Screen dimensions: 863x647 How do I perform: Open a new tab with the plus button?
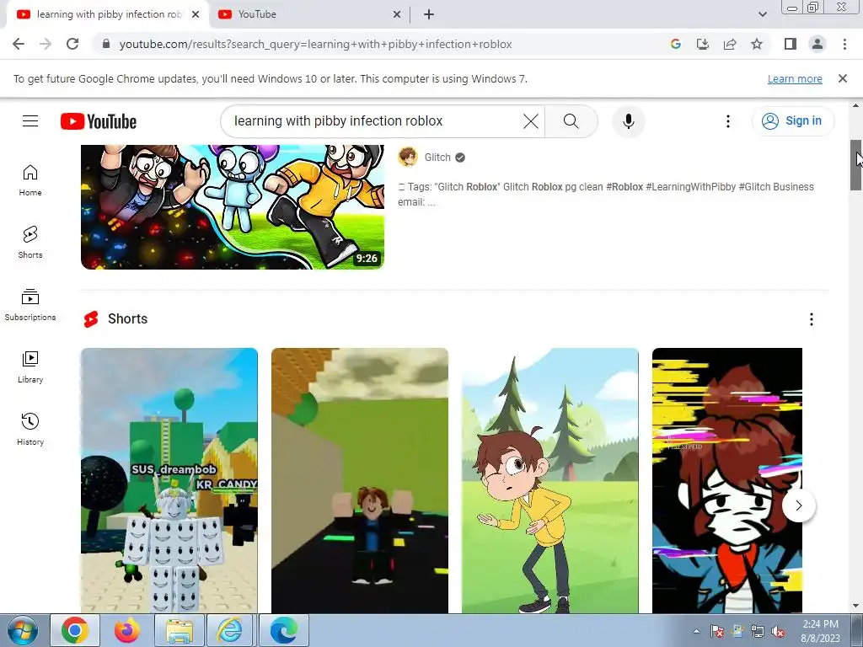click(429, 14)
